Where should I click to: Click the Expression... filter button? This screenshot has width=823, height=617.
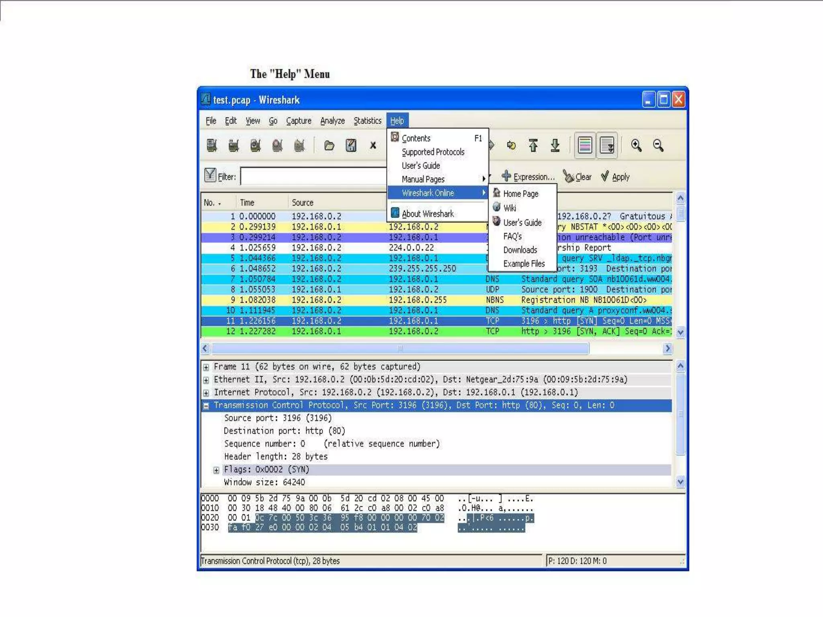(x=528, y=177)
